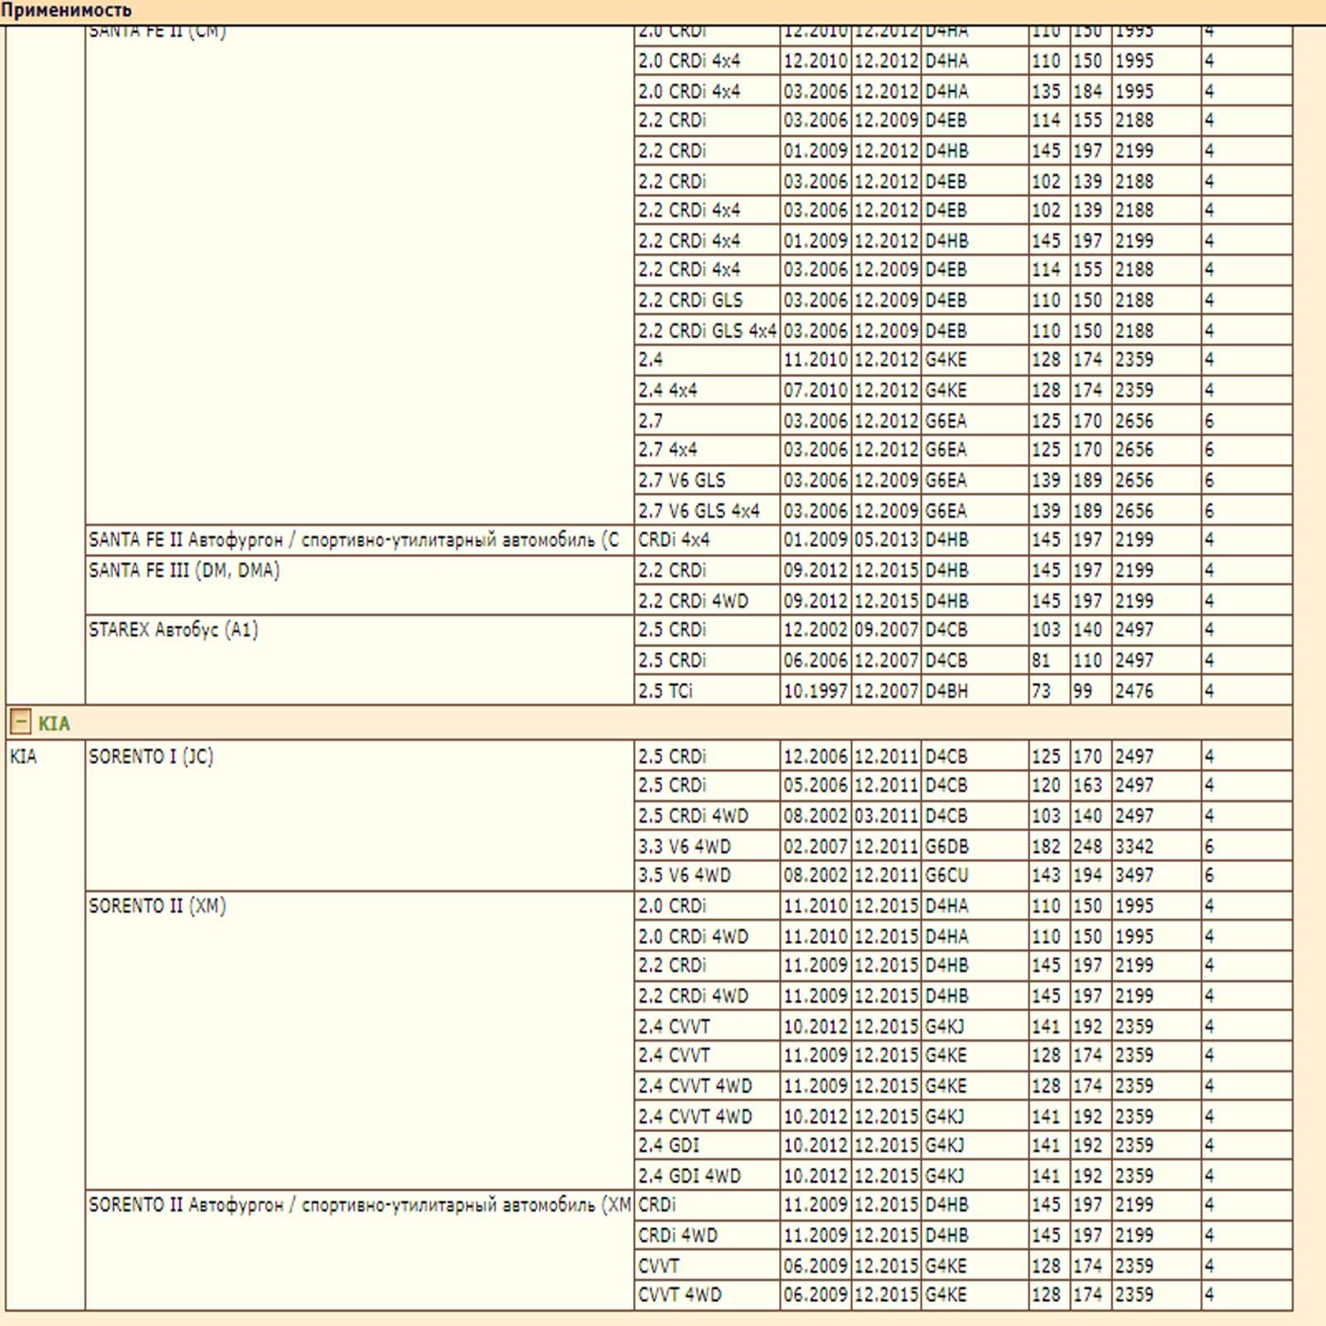The height and width of the screenshot is (1326, 1326).
Task: Collapse the KIA group with minus icon
Action: 21,722
